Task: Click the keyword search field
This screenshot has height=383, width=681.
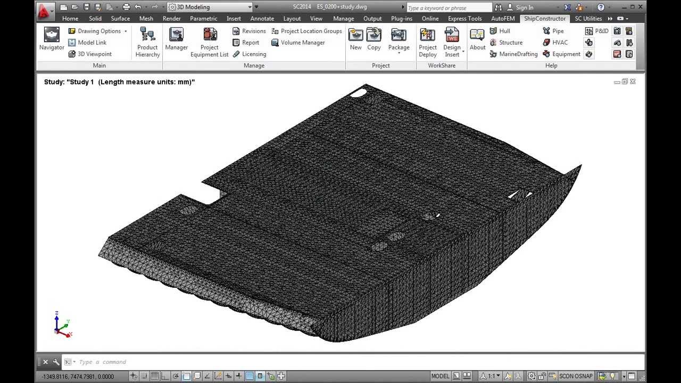Action: [x=449, y=7]
